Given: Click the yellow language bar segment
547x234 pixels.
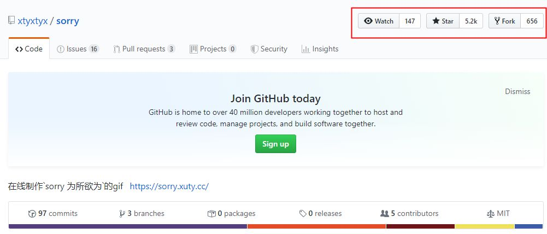Looking at the screenshot, I should coord(485,226).
